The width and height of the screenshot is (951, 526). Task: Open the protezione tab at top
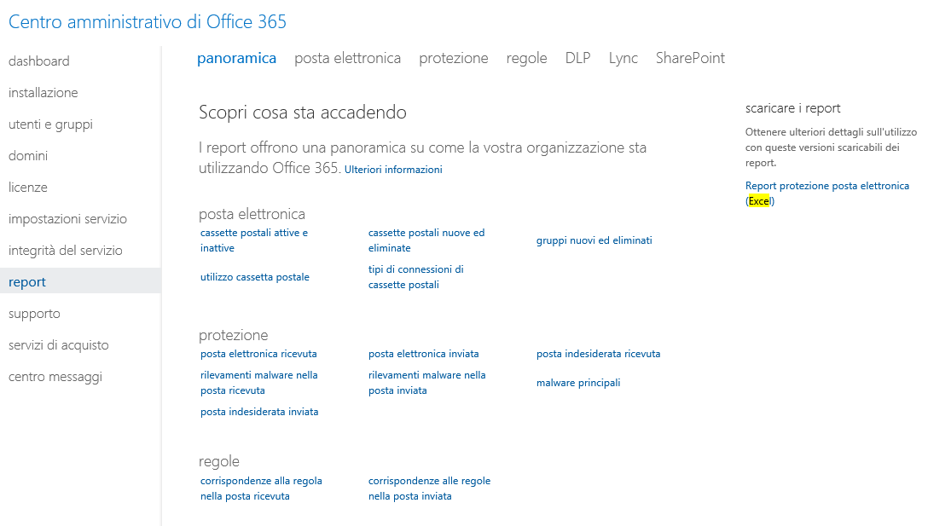(x=454, y=58)
